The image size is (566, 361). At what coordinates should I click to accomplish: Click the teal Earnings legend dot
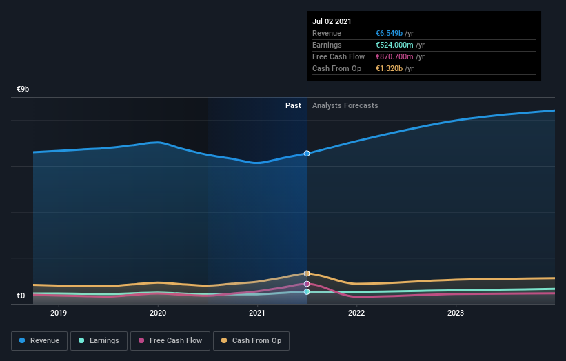[81, 340]
